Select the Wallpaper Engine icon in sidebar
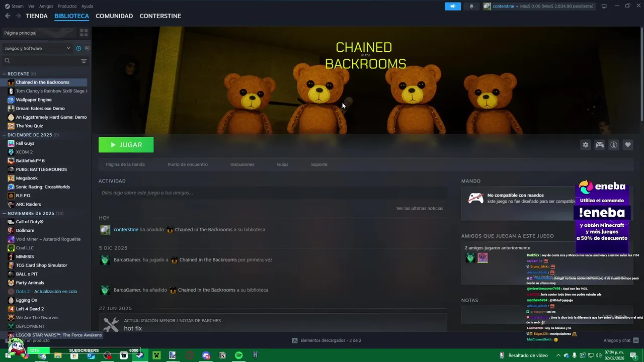 (x=11, y=100)
